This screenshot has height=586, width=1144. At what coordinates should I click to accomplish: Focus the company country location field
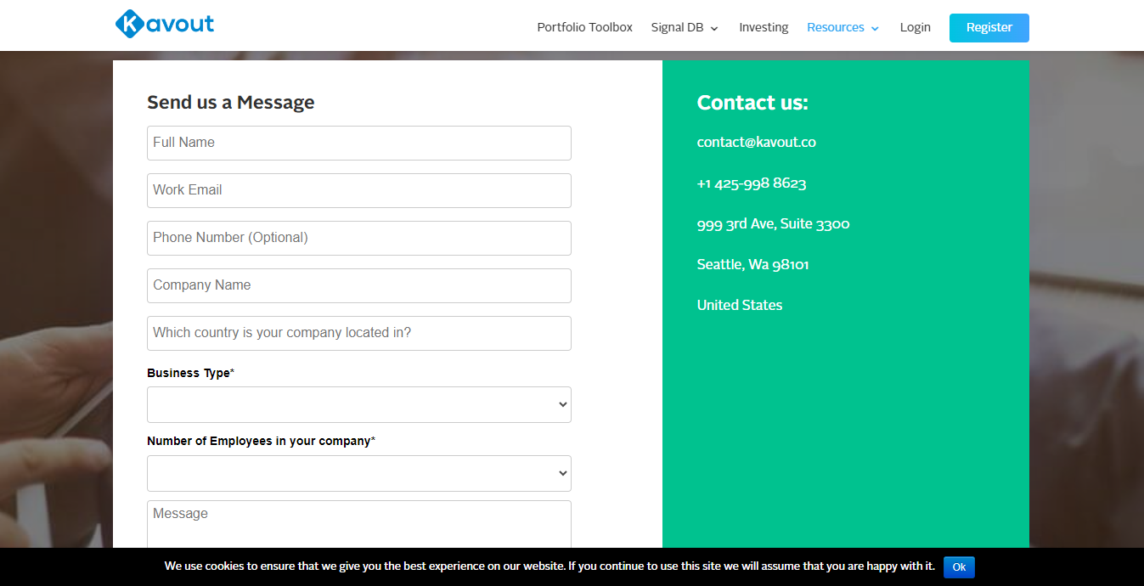point(359,333)
